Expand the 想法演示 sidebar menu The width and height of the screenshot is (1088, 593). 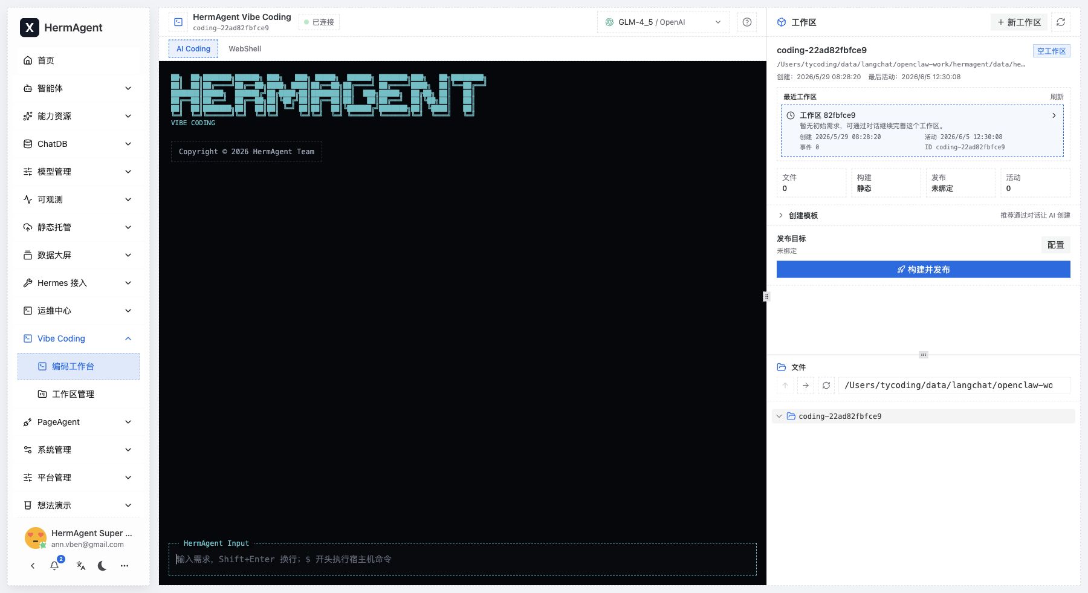(79, 505)
